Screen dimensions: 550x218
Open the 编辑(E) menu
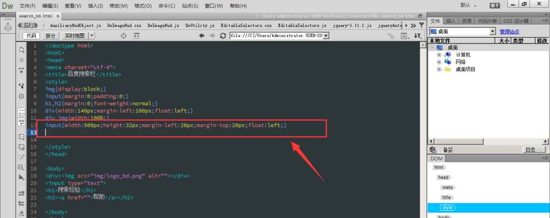50,6
